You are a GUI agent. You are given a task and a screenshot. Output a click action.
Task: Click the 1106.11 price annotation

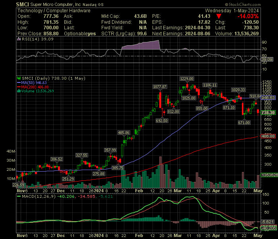[210, 85]
